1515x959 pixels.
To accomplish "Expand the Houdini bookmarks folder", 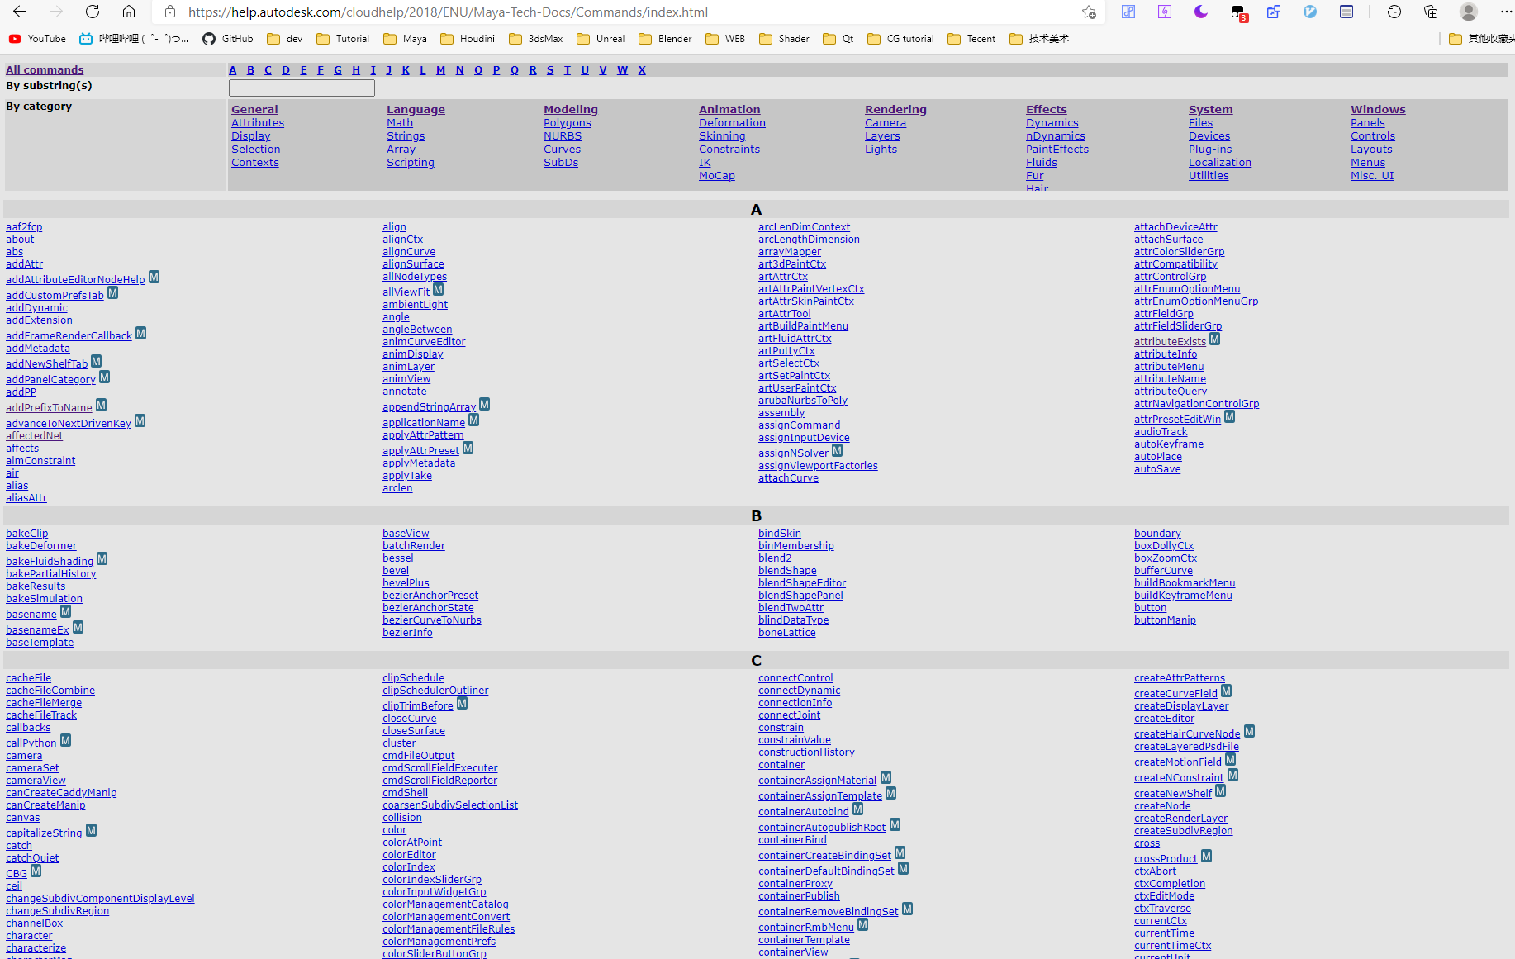I will click(468, 39).
